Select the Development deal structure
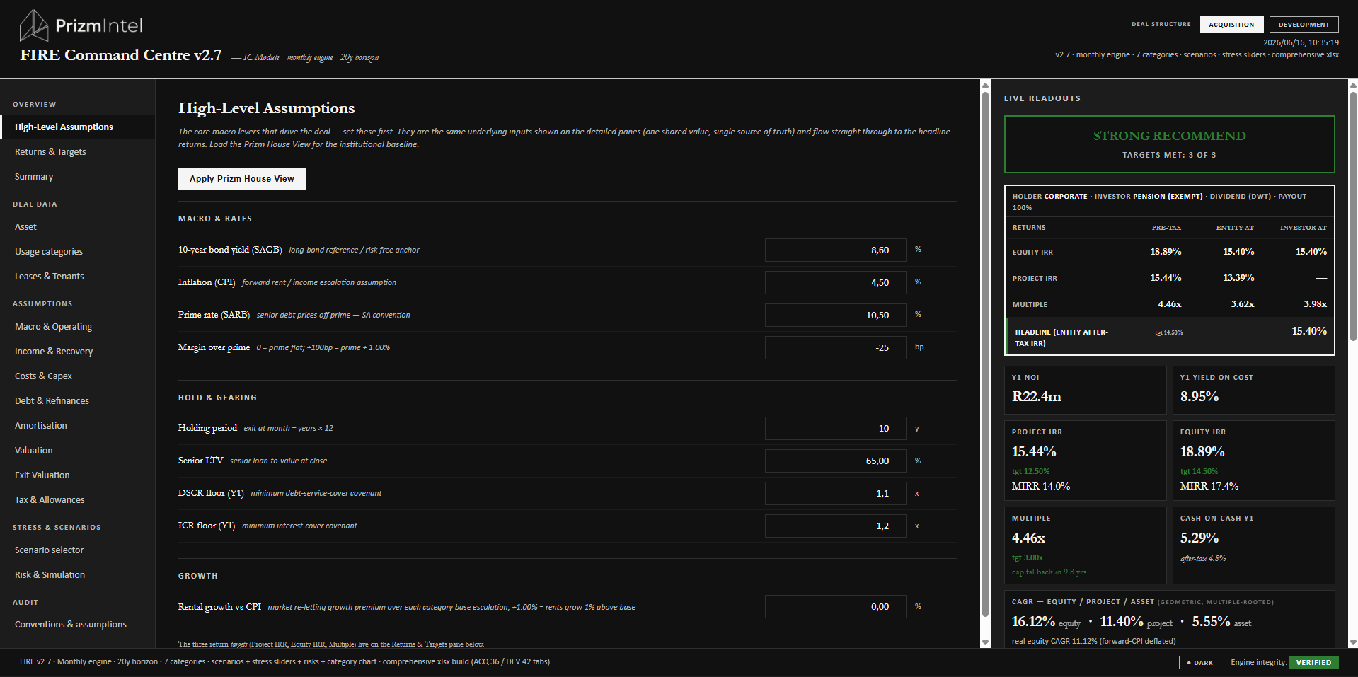 pos(1304,24)
